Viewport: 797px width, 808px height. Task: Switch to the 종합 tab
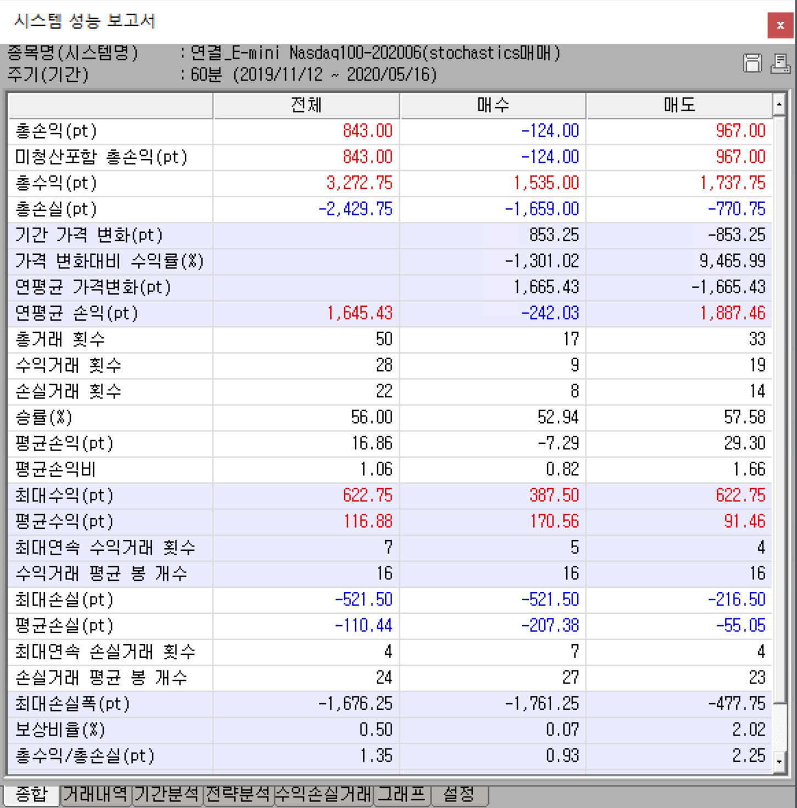coord(31,794)
